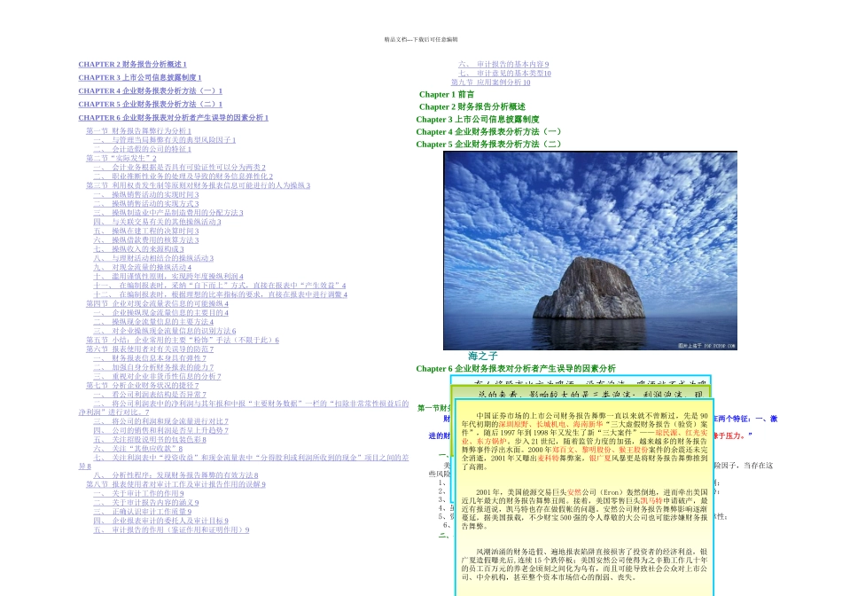Go to the 第六节 报表使用者对有关误导的防范 link
This screenshot has height=596, width=842.
[x=150, y=349]
